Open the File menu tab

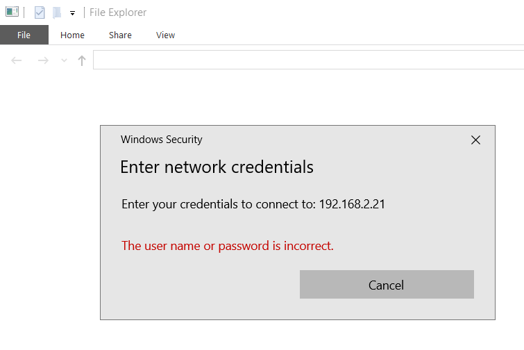tap(24, 35)
